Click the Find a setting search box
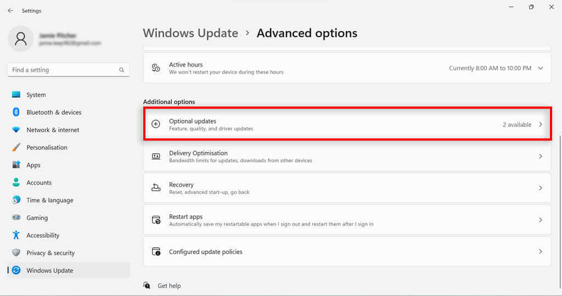The image size is (562, 296). (63, 70)
